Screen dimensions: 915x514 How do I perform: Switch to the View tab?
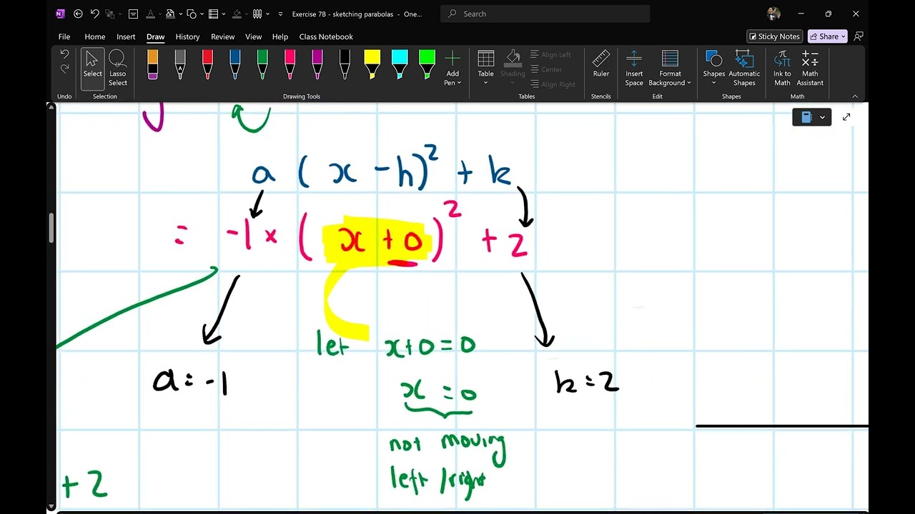[253, 36]
